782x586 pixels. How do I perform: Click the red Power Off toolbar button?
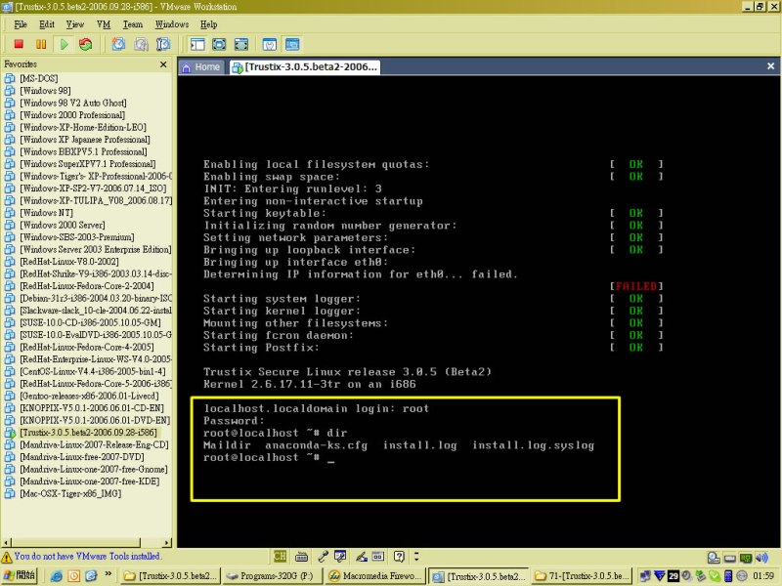click(x=19, y=44)
